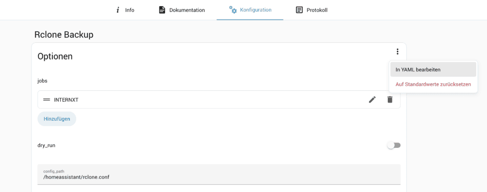
Task: Click the Info tab icon
Action: tap(117, 10)
